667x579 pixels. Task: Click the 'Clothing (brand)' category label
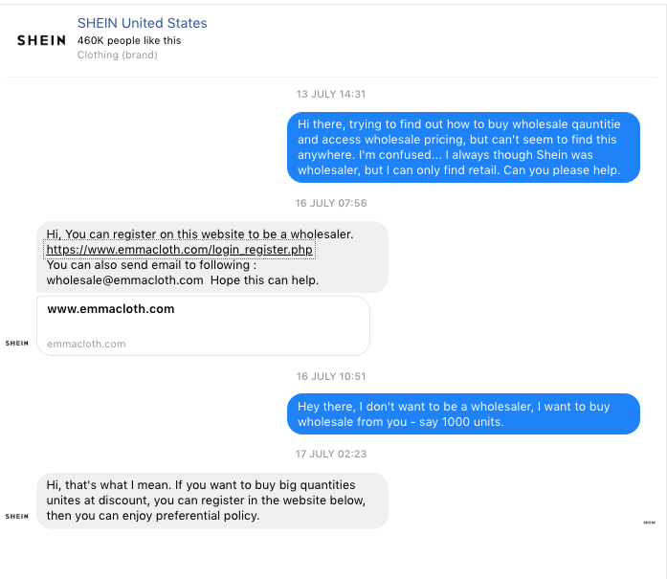tap(117, 55)
